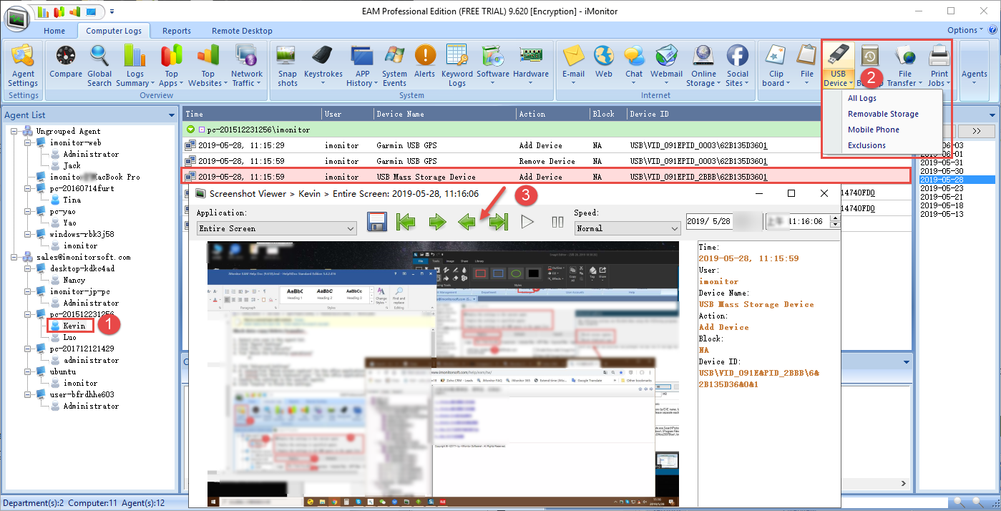Open Keyword Logs

tap(457, 65)
